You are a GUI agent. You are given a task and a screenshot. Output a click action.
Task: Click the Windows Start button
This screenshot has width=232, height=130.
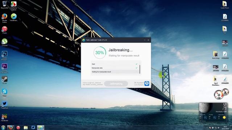(x=3, y=127)
